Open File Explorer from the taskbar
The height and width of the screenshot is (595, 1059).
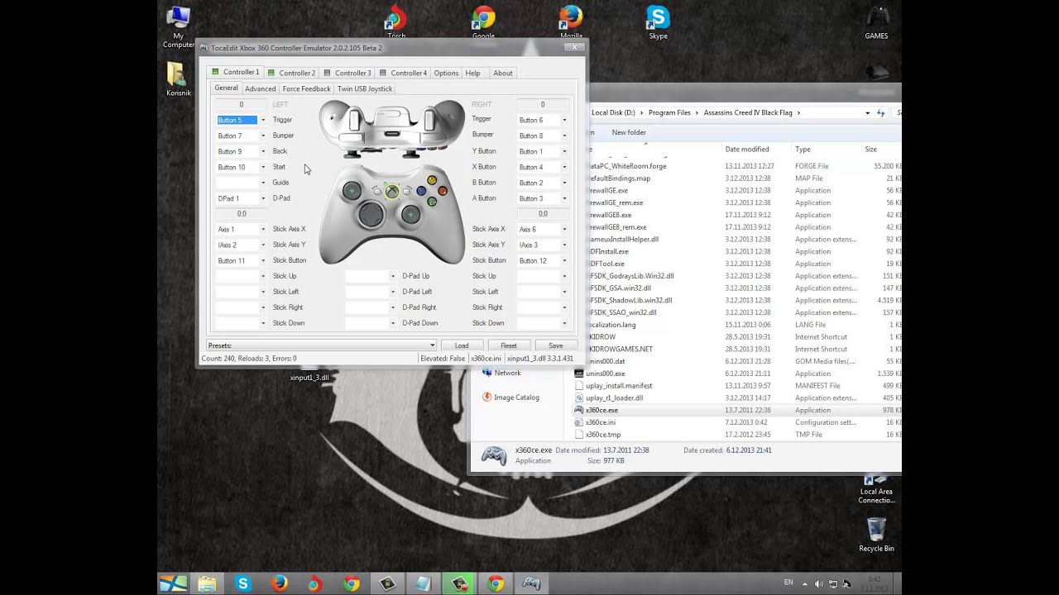(207, 583)
